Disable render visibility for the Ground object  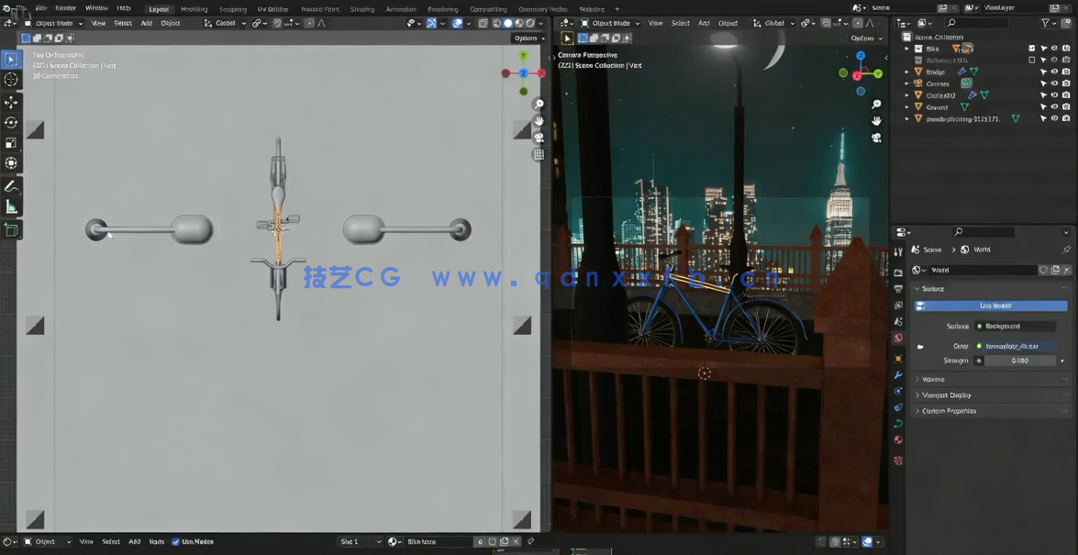(1065, 106)
